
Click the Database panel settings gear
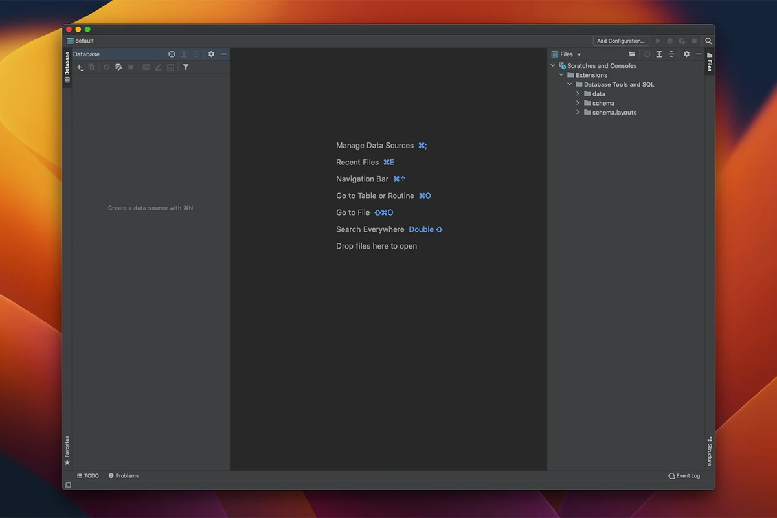pyautogui.click(x=211, y=54)
